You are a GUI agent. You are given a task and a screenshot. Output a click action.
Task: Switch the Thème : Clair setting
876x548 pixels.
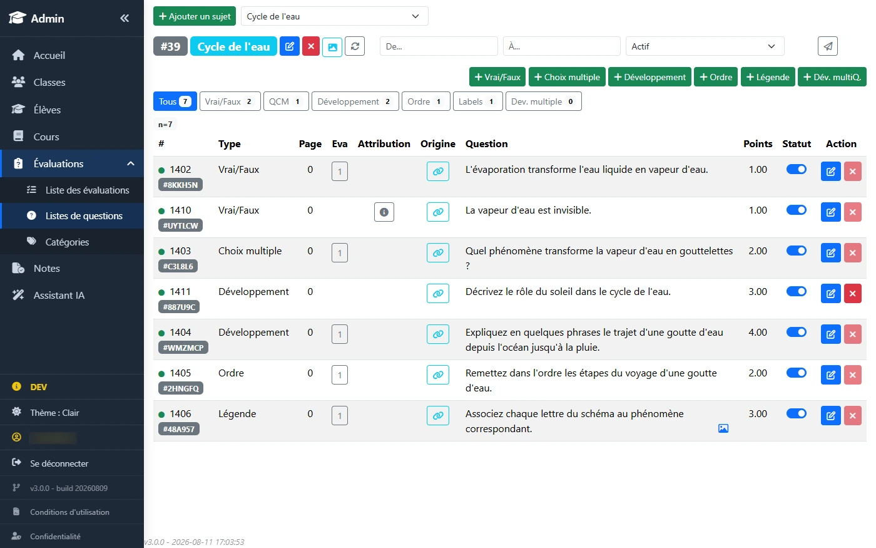[72, 413]
